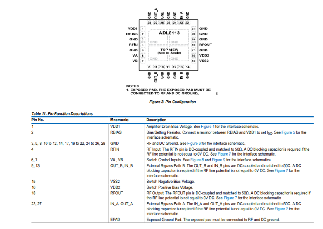This screenshot has width=323, height=229.
Task: Open Figure 7 link in External Bypass Path B
Action: (x=281, y=170)
